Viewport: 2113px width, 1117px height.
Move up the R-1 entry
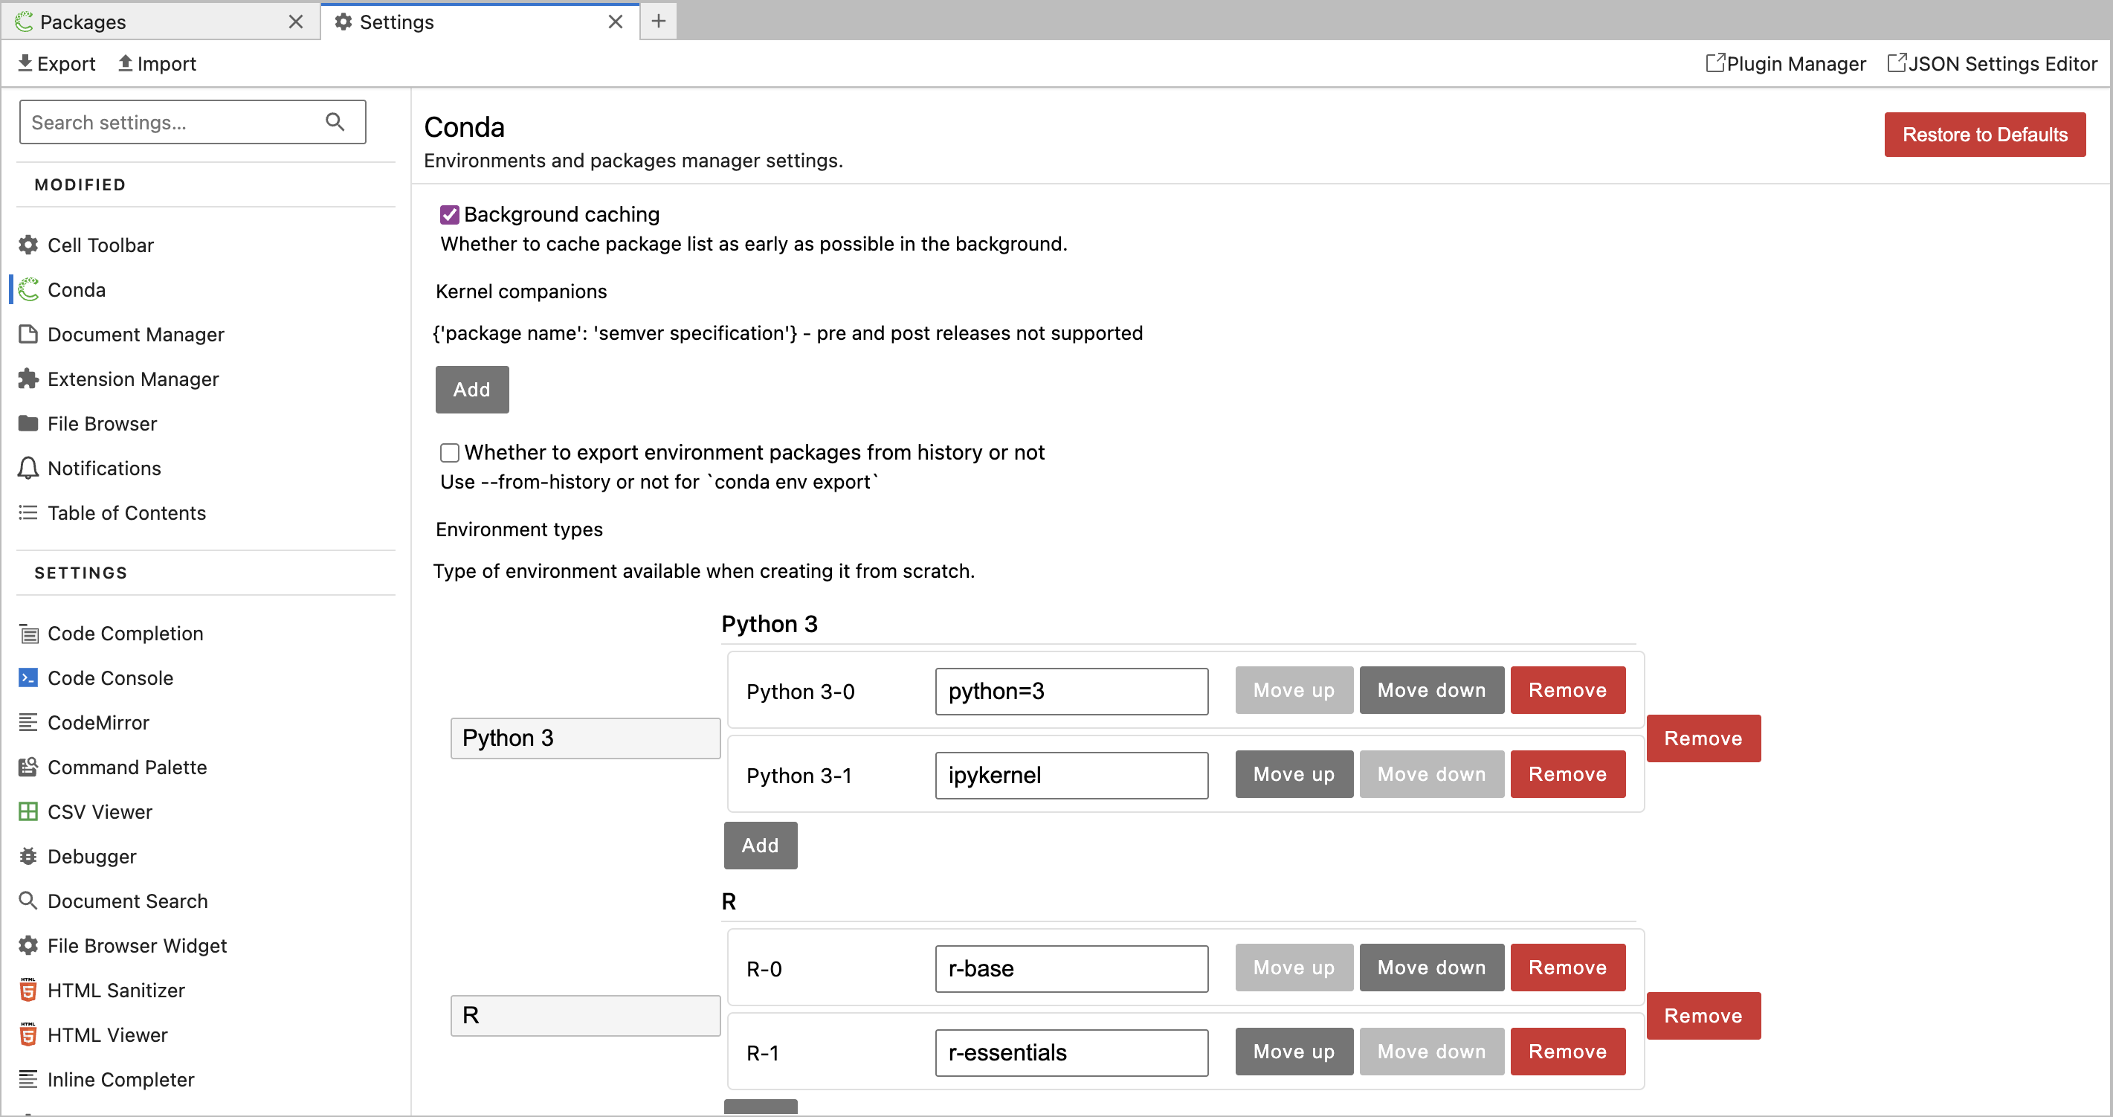pyautogui.click(x=1294, y=1052)
